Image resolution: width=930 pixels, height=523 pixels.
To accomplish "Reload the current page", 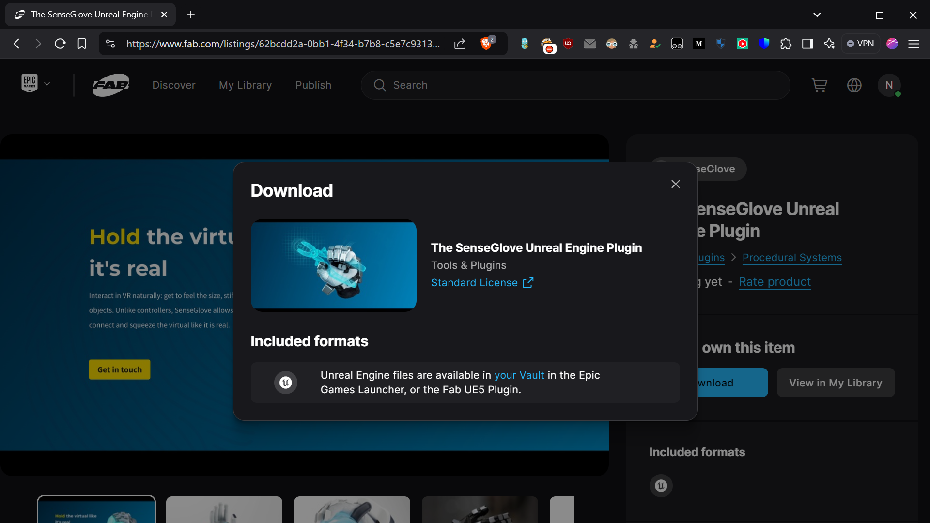I will click(60, 44).
